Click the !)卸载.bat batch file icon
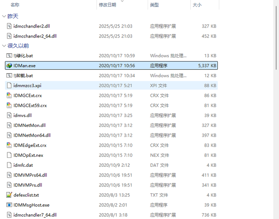Image resolution: width=279 pixels, height=219 pixels. pos(9,76)
